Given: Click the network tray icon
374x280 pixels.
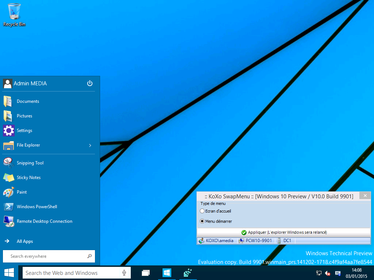Looking at the screenshot, I should (x=318, y=273).
